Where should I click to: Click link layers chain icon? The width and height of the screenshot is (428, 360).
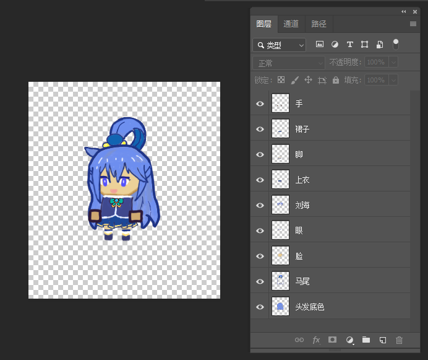tap(299, 340)
